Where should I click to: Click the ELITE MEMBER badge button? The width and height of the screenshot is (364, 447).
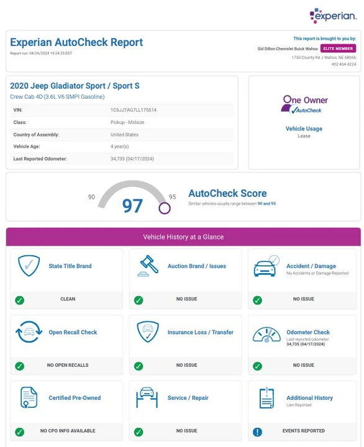tap(338, 48)
